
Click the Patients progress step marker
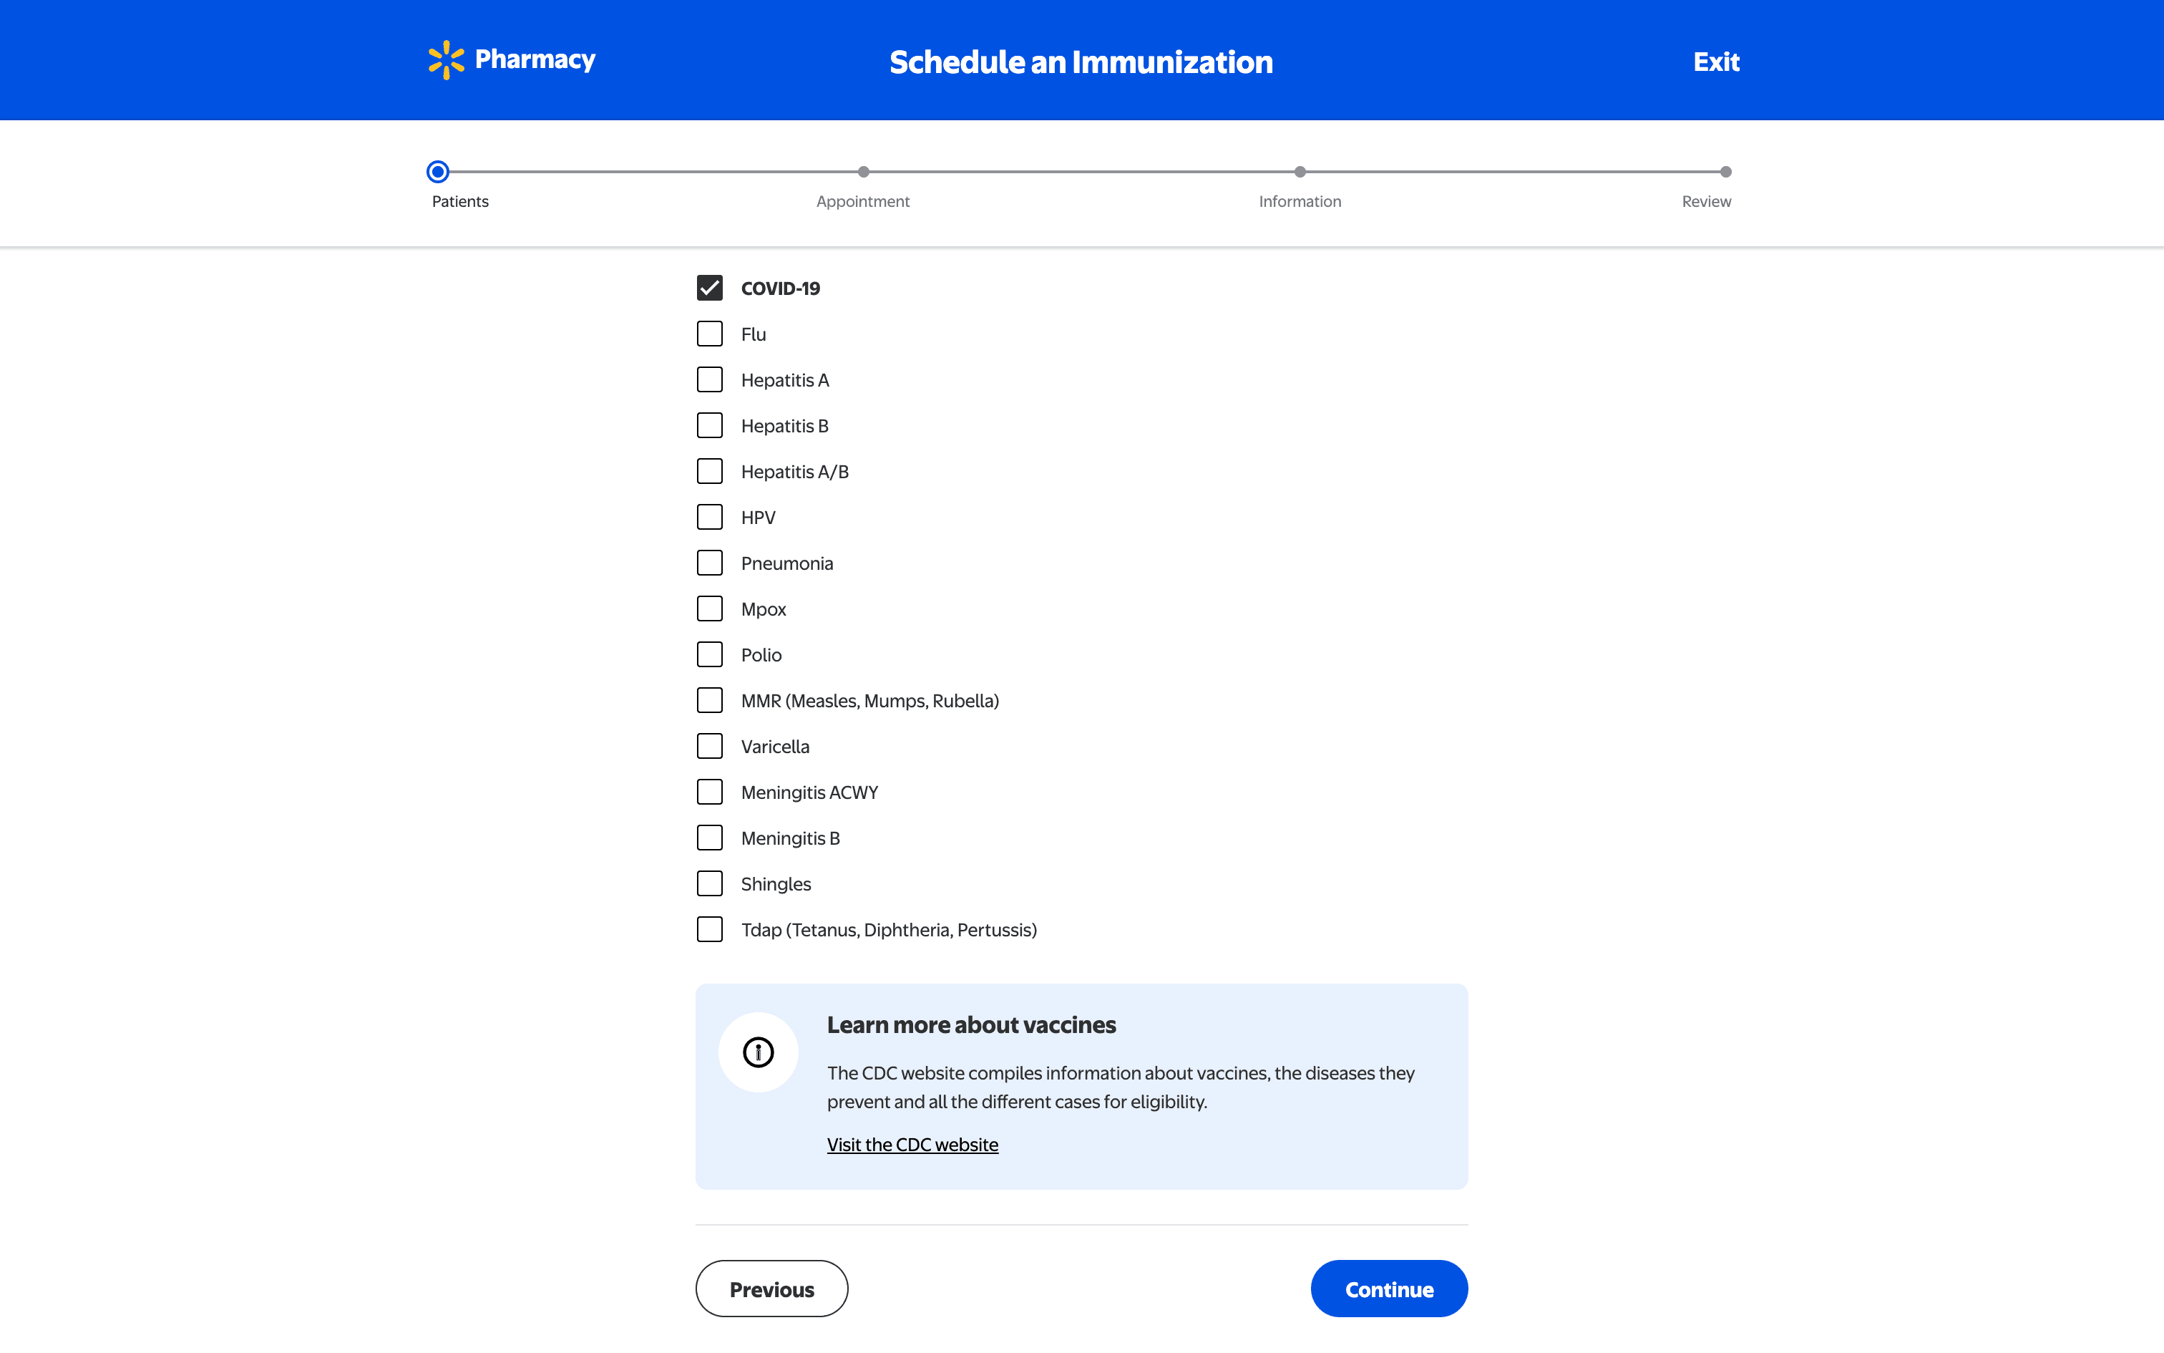point(437,172)
